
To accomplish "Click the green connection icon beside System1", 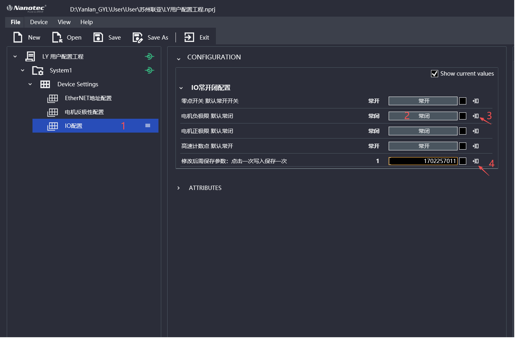I will pos(149,70).
